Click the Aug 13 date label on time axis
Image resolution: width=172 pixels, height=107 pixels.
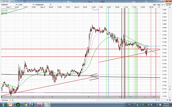pos(77,7)
